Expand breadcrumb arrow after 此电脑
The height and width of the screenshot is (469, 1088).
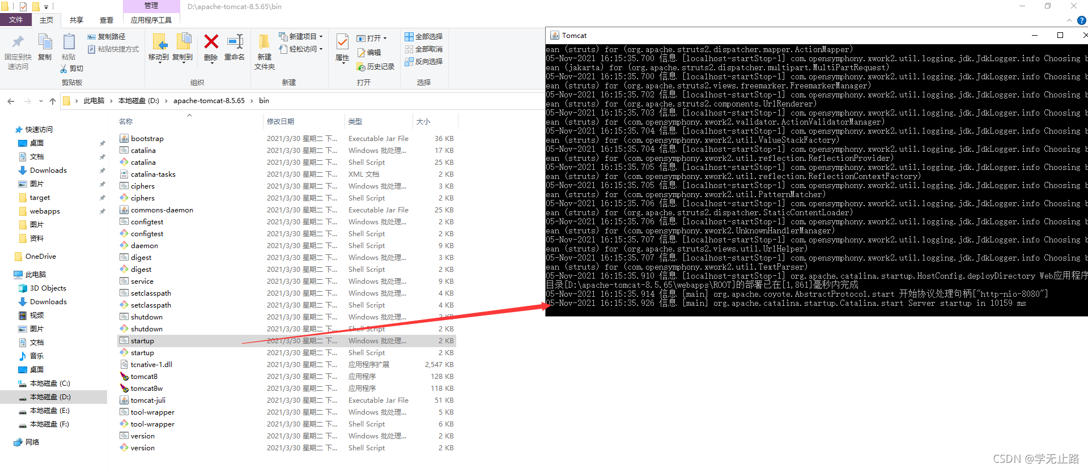[111, 101]
